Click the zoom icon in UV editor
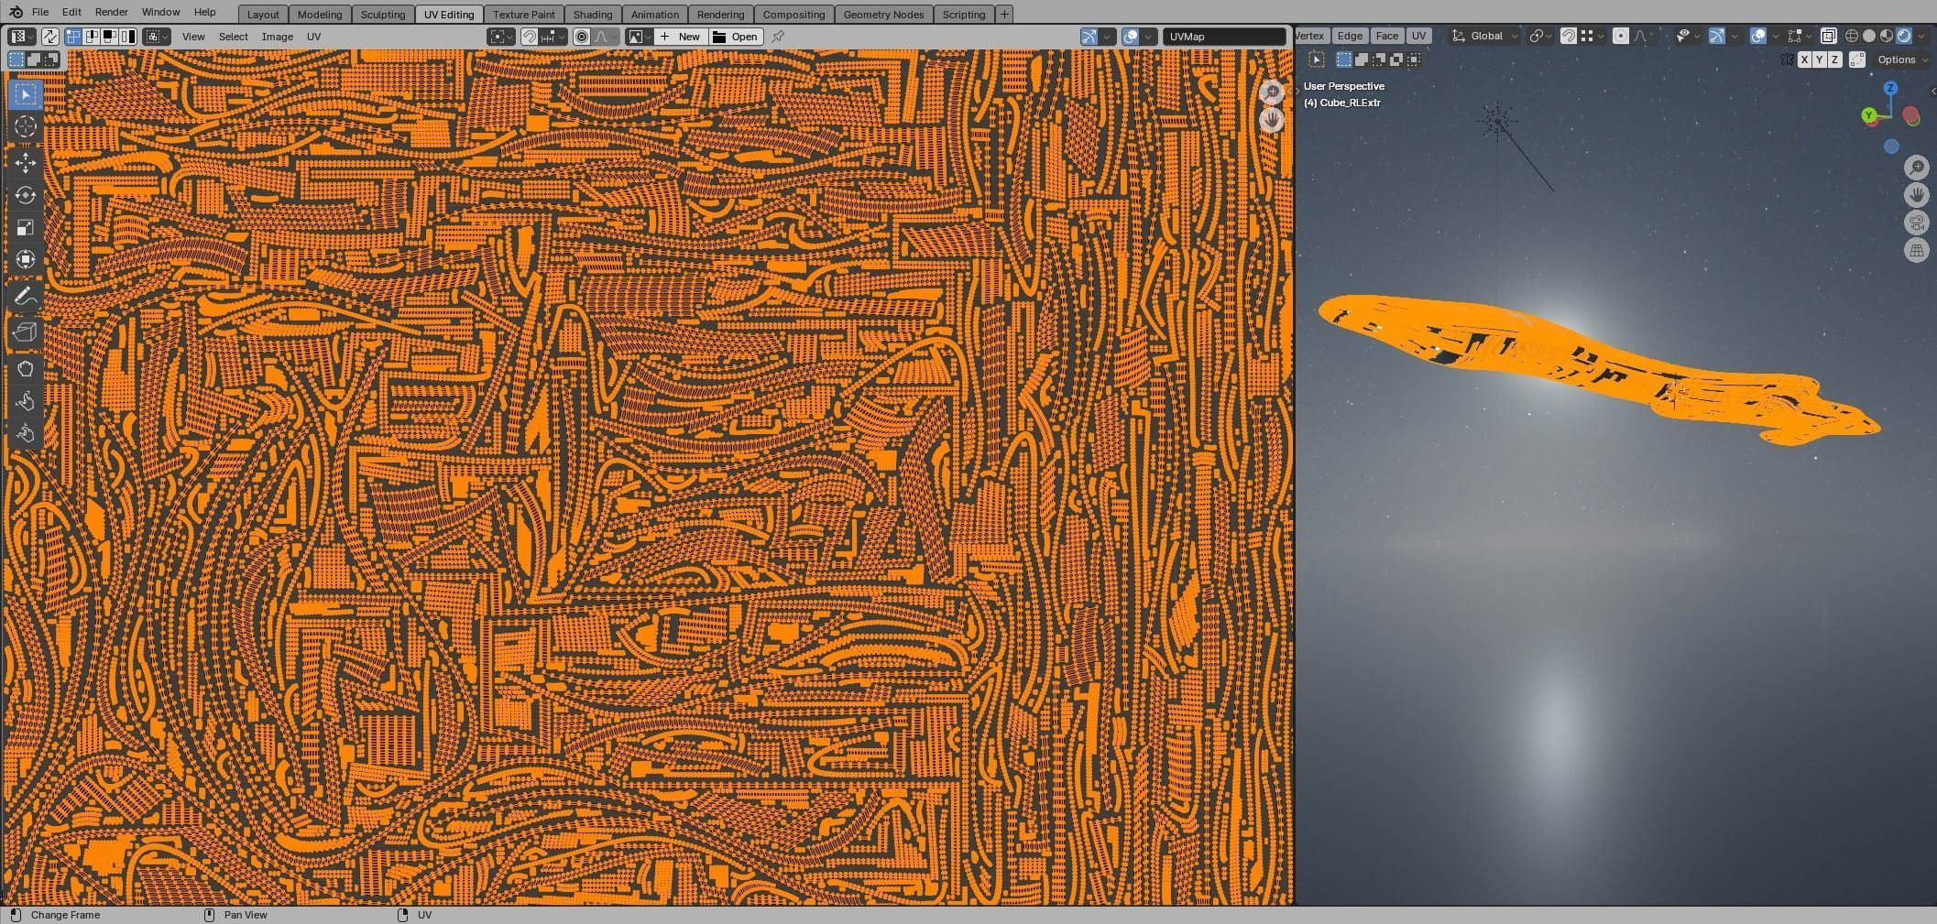1937x924 pixels. click(x=1272, y=92)
